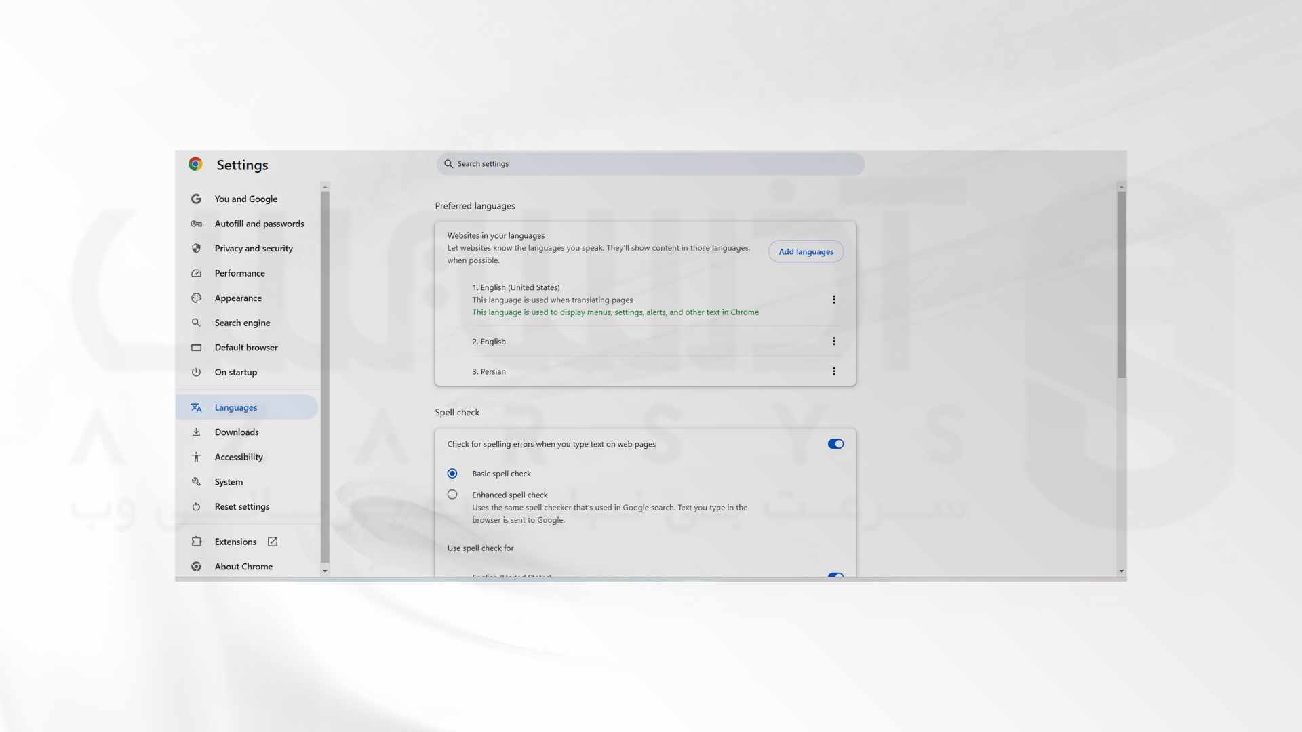Open Default browser settings
Image resolution: width=1302 pixels, height=732 pixels.
[247, 347]
